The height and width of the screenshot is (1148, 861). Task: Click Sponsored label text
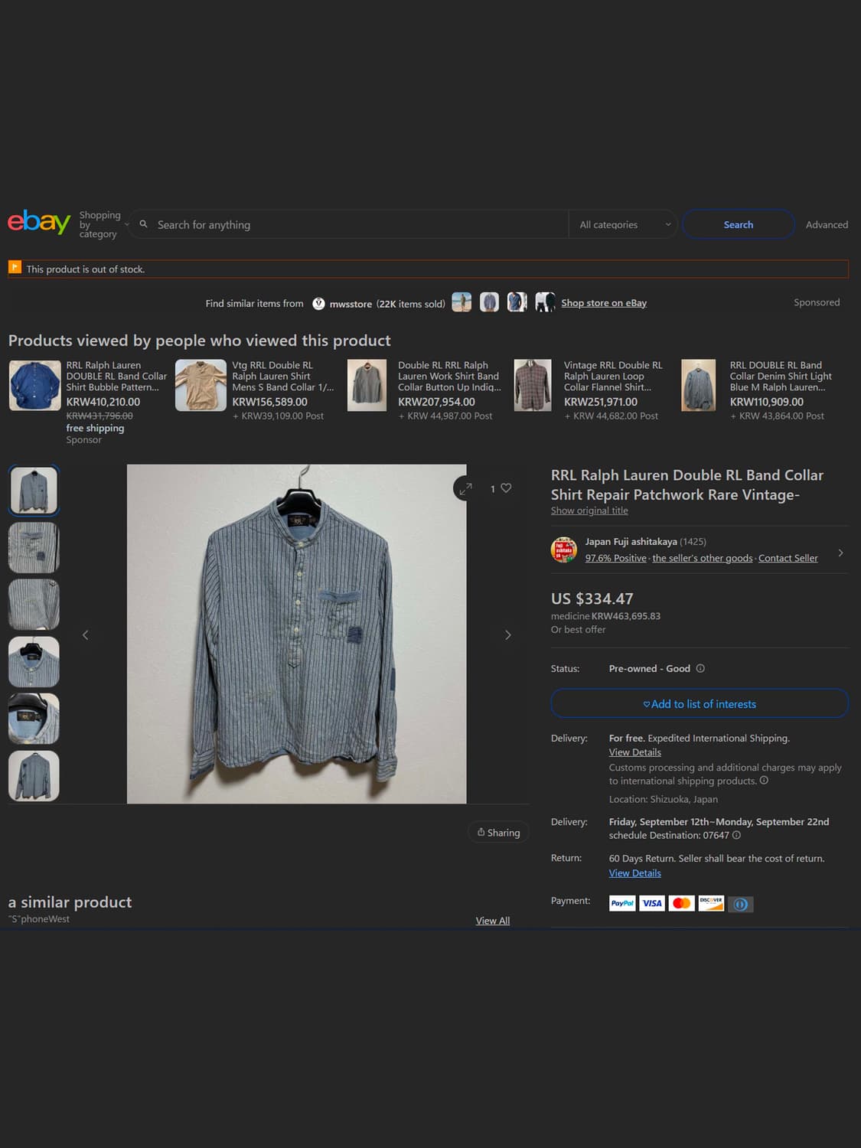tap(817, 302)
